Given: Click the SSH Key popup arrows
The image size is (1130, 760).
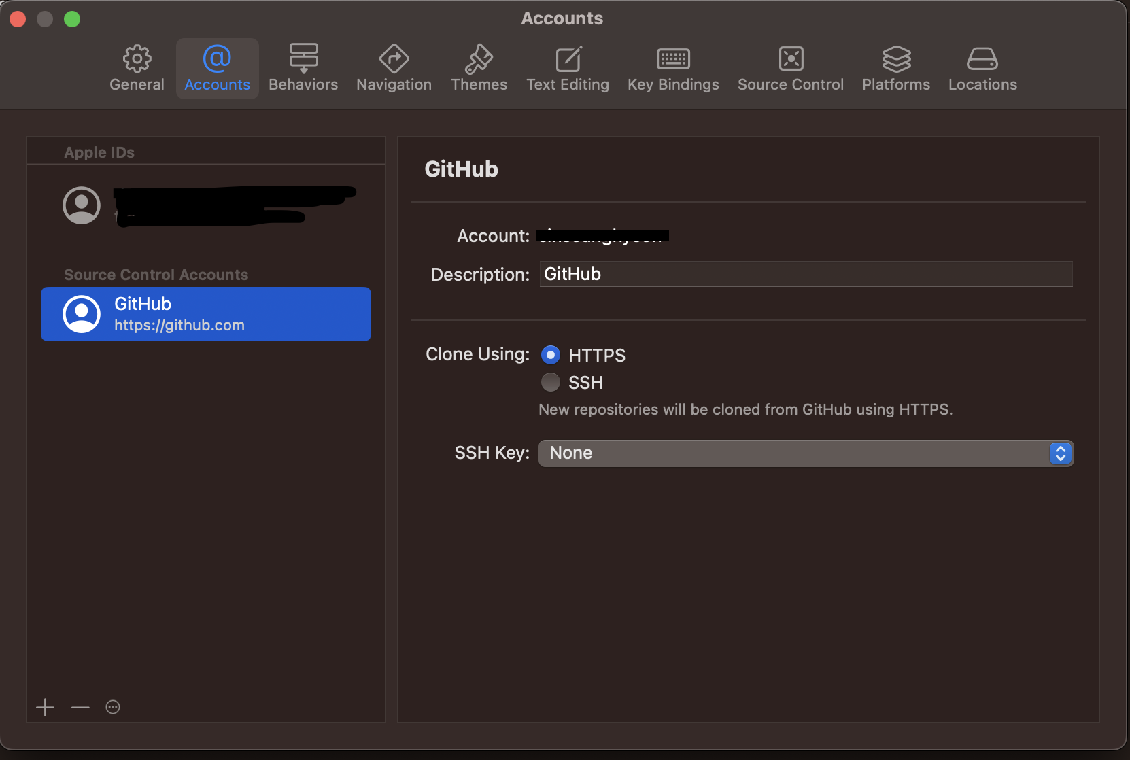Looking at the screenshot, I should tap(1061, 453).
